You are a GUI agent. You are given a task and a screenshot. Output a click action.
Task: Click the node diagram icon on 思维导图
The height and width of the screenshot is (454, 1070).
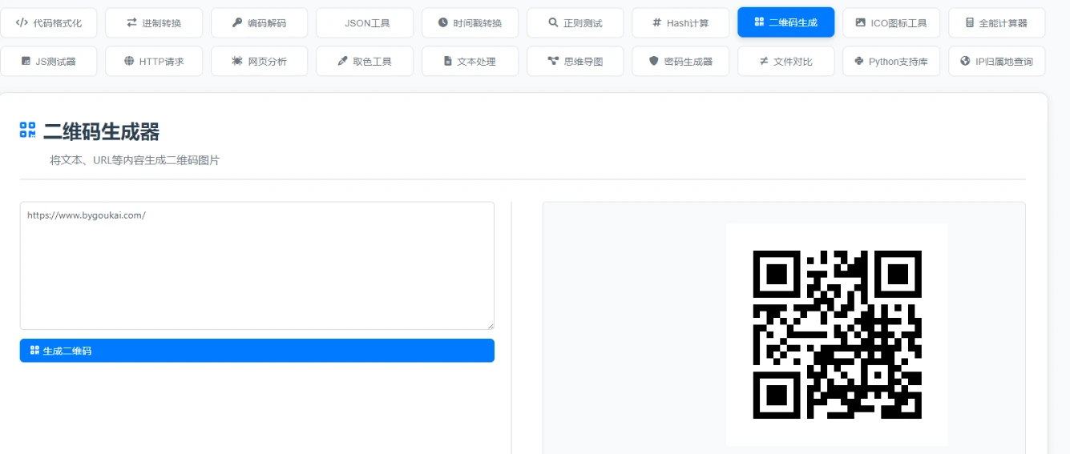(553, 61)
